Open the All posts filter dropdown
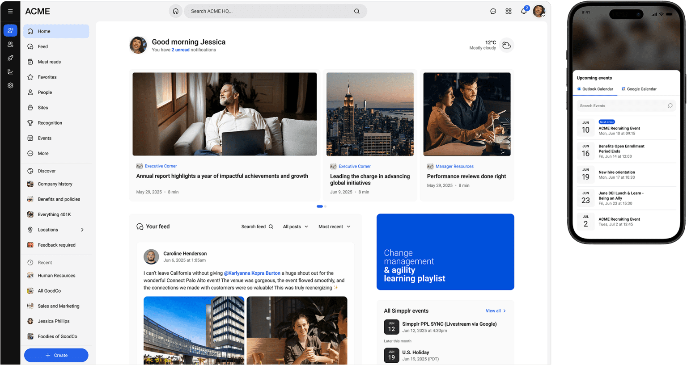The height and width of the screenshot is (365, 687). 295,227
